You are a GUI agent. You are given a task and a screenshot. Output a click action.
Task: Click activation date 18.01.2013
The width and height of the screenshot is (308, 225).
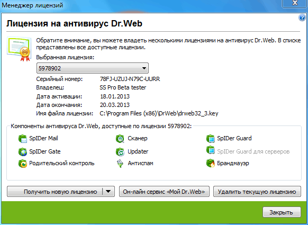(x=115, y=96)
